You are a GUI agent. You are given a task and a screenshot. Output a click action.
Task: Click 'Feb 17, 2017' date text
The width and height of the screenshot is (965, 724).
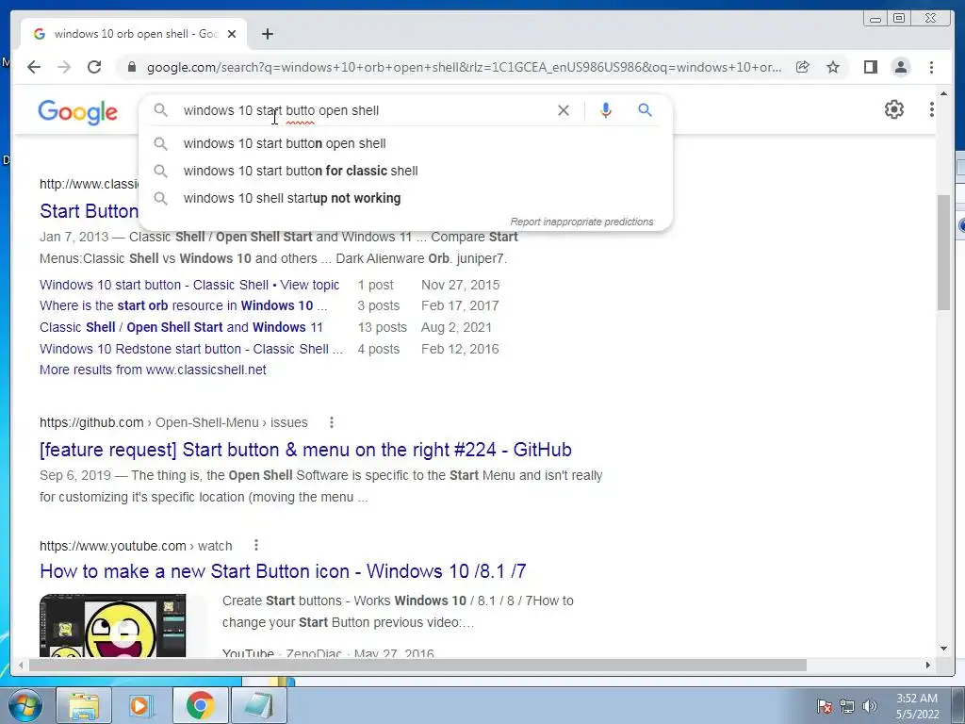460,306
